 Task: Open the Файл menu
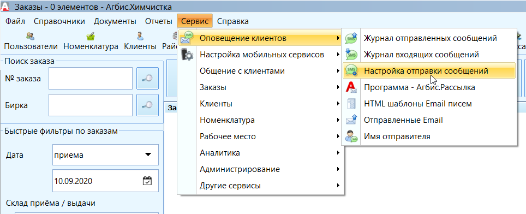(15, 21)
